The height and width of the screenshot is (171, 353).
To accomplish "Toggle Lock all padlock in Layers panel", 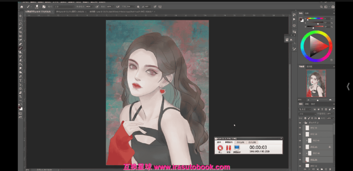I will click(319, 118).
